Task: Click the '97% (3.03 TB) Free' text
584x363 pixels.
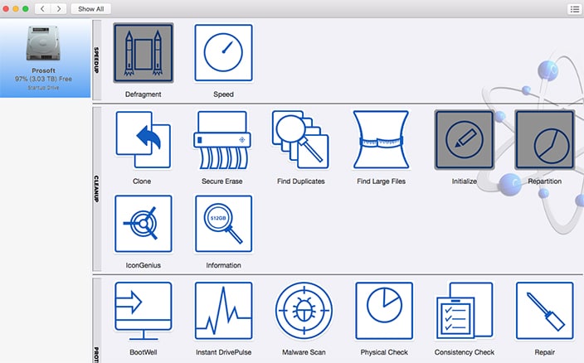Action: click(44, 79)
